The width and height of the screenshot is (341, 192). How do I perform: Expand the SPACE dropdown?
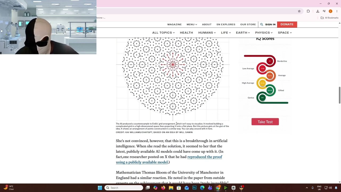coord(285,33)
